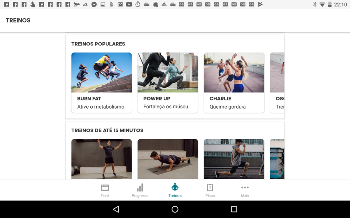Tap the Treinos Populares heading
The image size is (350, 218).
point(98,44)
